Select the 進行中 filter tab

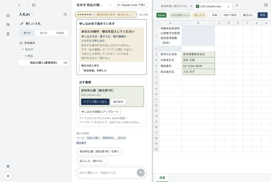43,33
